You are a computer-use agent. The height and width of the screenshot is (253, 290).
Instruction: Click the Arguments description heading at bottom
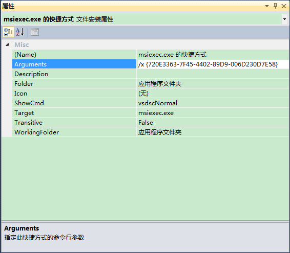point(22,228)
